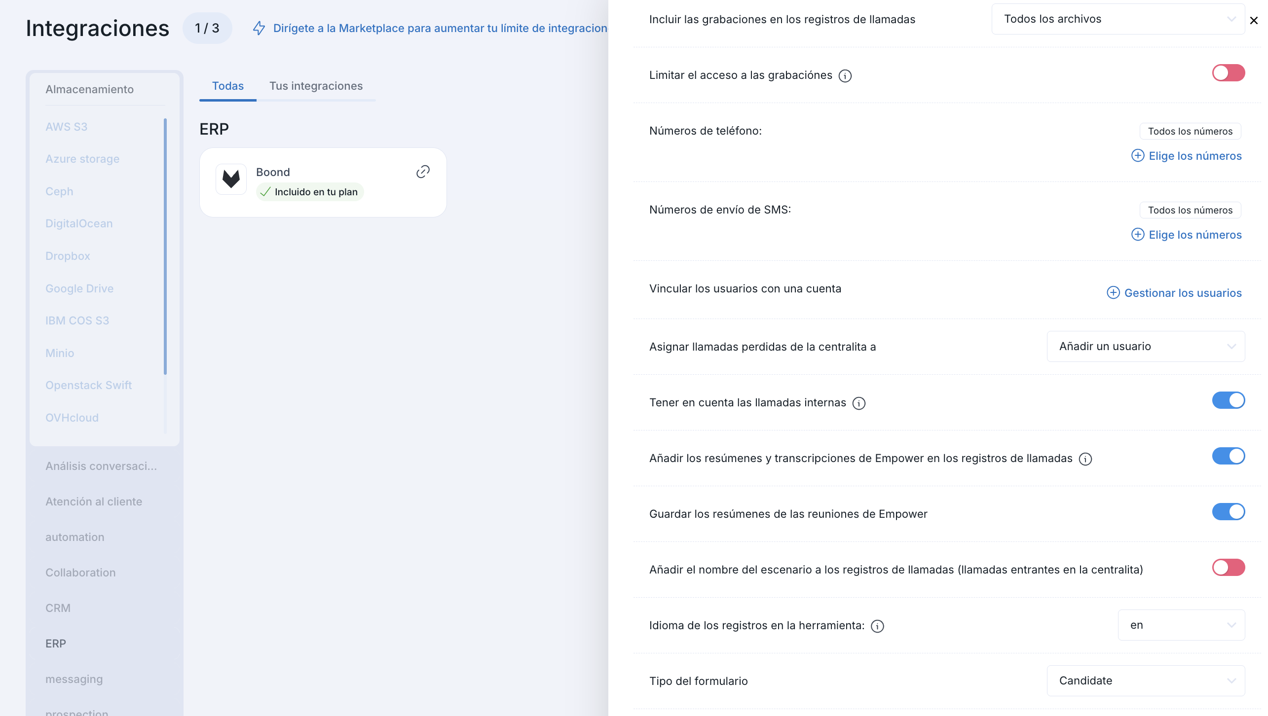Open the Todos los archivos dropdown

[1118, 19]
